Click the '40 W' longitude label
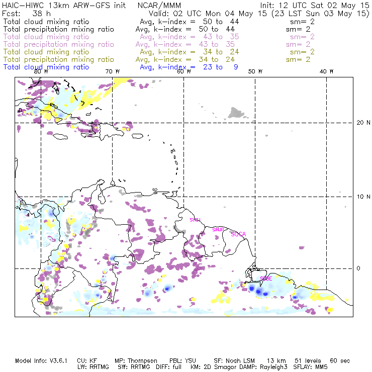The height and width of the screenshot is (372, 372). pos(326,71)
